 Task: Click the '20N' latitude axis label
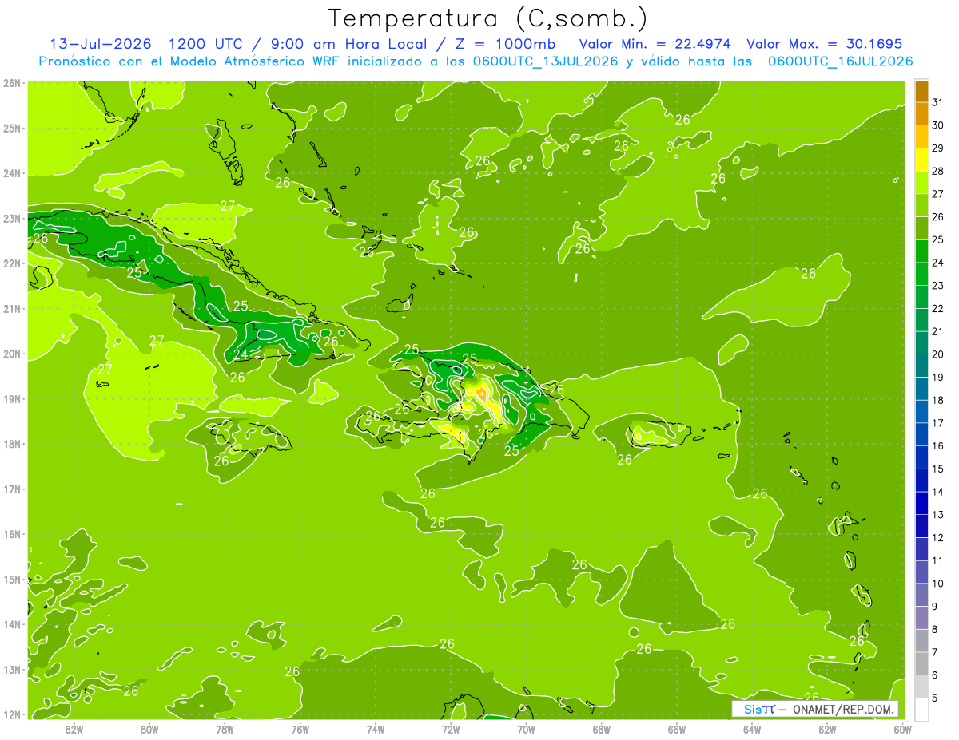[x=12, y=354]
